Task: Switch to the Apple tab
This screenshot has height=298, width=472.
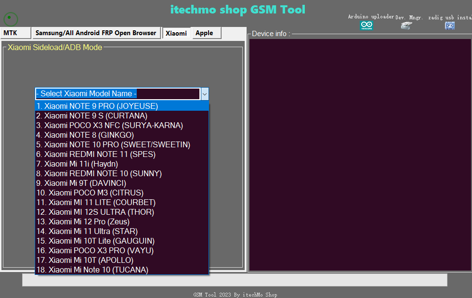Action: (x=206, y=33)
